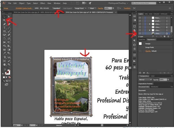Open the File menu
174x128 pixels.
point(10,3)
